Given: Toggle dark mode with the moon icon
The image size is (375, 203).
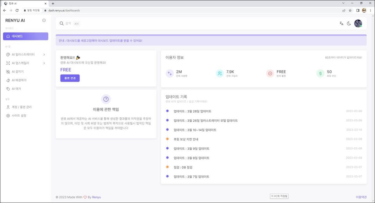Looking at the screenshot, I should click(349, 23).
